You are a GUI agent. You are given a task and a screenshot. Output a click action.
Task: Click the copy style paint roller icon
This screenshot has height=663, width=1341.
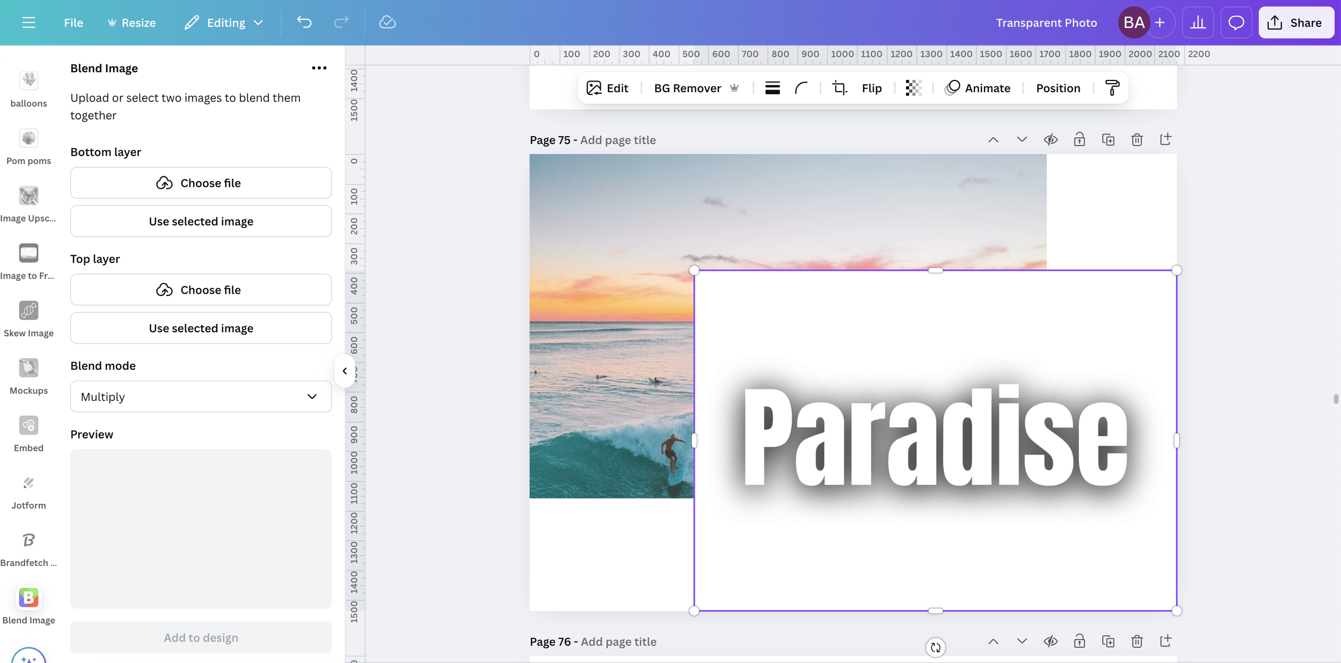pos(1112,88)
